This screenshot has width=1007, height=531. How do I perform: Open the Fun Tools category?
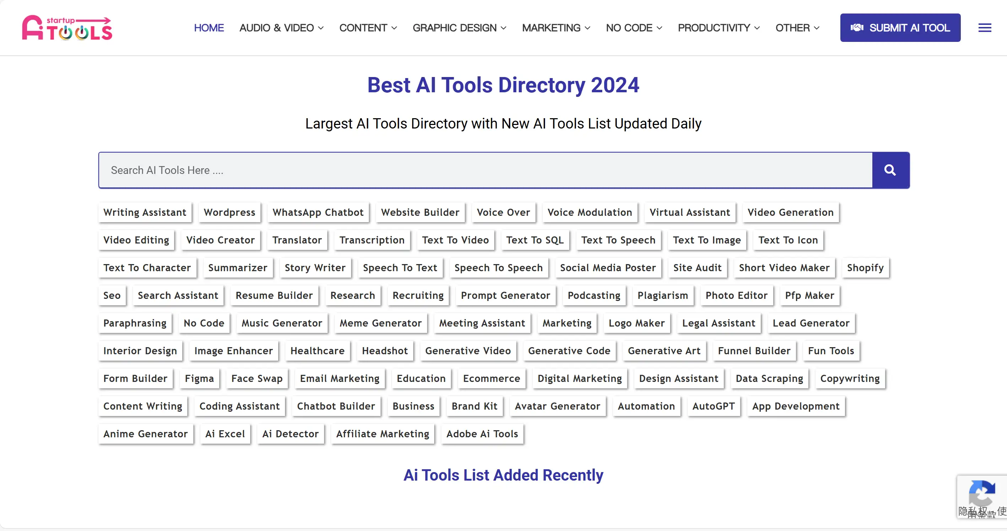(x=831, y=351)
